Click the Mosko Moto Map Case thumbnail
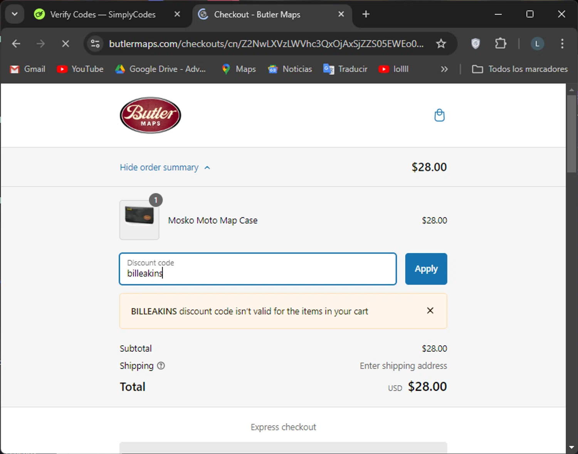578x454 pixels. click(139, 220)
